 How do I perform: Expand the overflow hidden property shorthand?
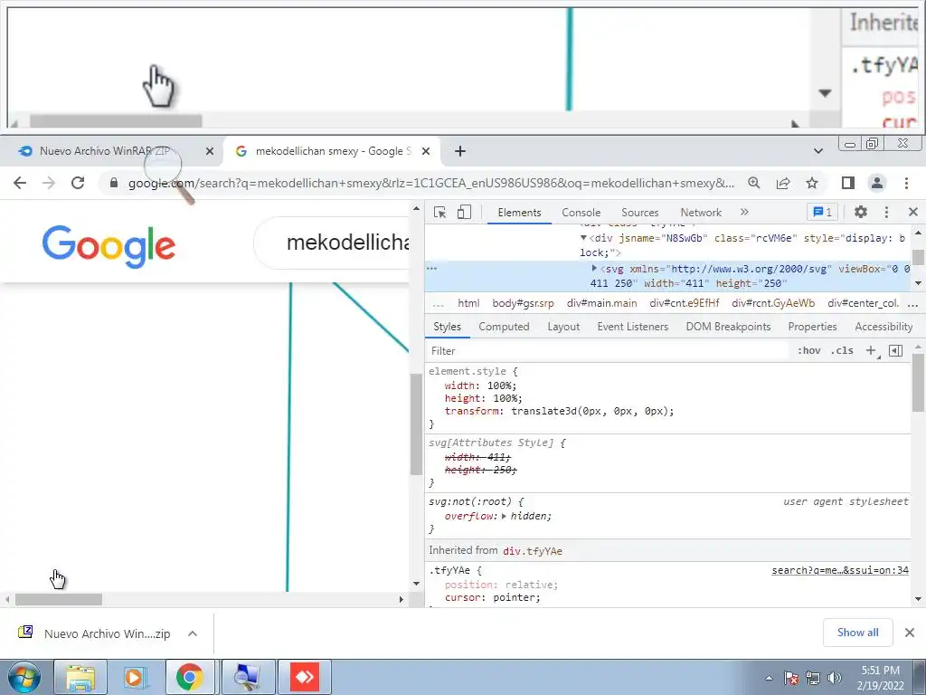point(504,516)
